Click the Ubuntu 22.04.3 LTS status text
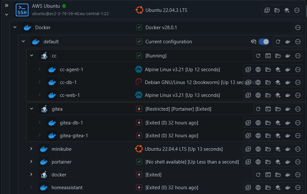Viewport: 307px width, 194px height. click(x=166, y=10)
